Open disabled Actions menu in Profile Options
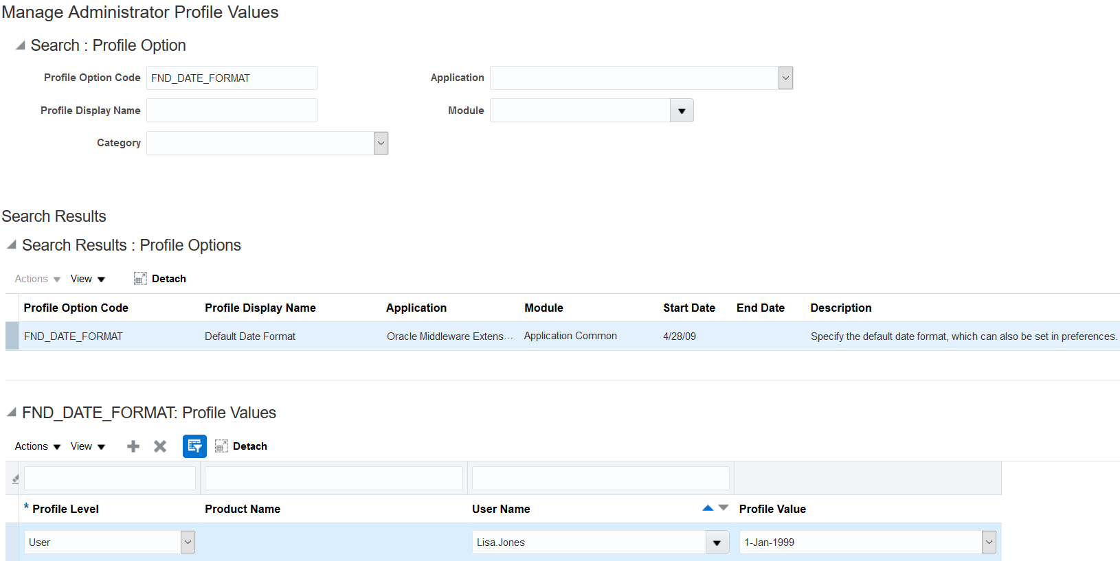Viewport: 1120px width, 561px height. pos(38,279)
